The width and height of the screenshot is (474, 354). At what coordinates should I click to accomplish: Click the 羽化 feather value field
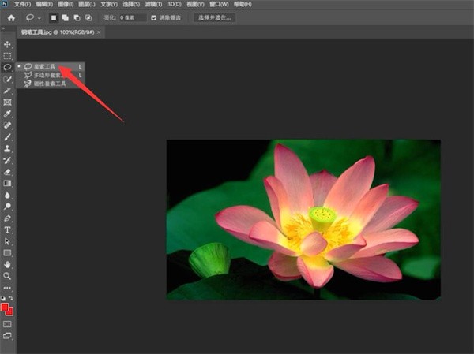coord(133,18)
